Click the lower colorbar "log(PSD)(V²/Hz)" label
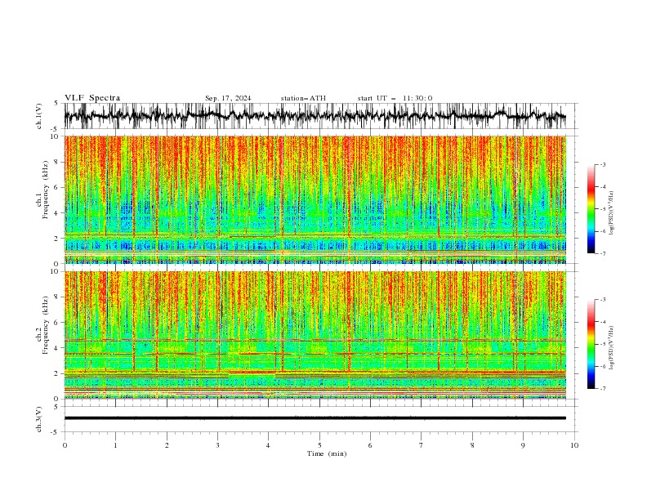This screenshot has height=500, width=647. point(611,348)
